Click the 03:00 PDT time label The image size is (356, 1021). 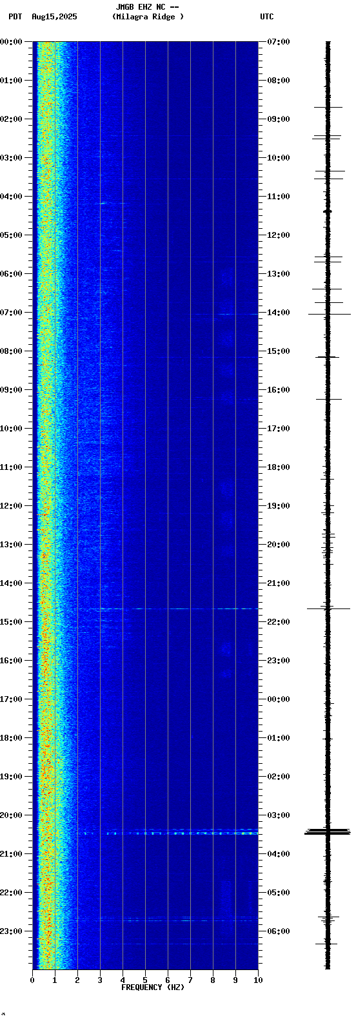coord(12,158)
